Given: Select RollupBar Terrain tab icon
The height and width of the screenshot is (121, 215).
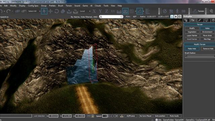Looking at the screenshot, I should pos(193,20).
